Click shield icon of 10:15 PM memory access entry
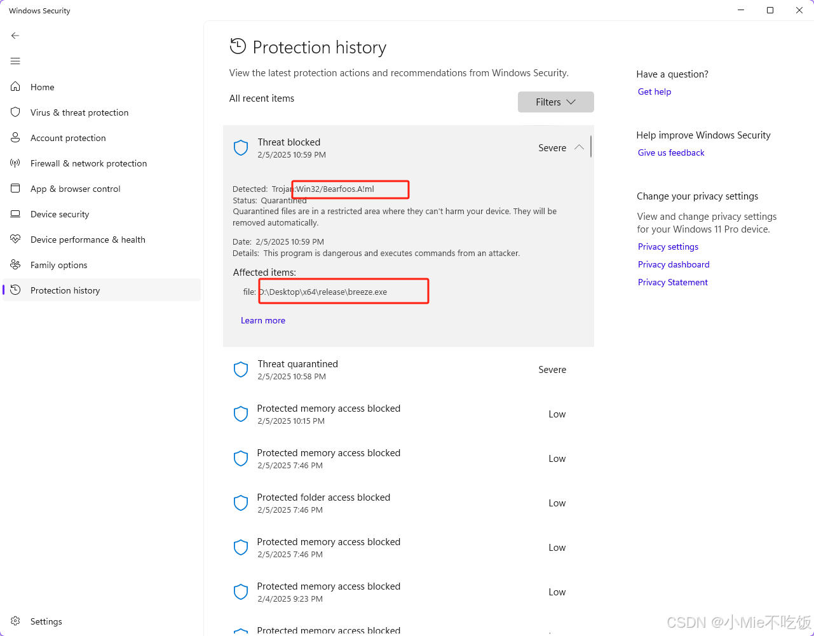The width and height of the screenshot is (814, 636). 241,414
